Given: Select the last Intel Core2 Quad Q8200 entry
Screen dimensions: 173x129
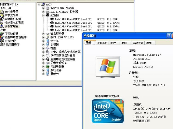Looking at the screenshot, I should pos(87,30).
